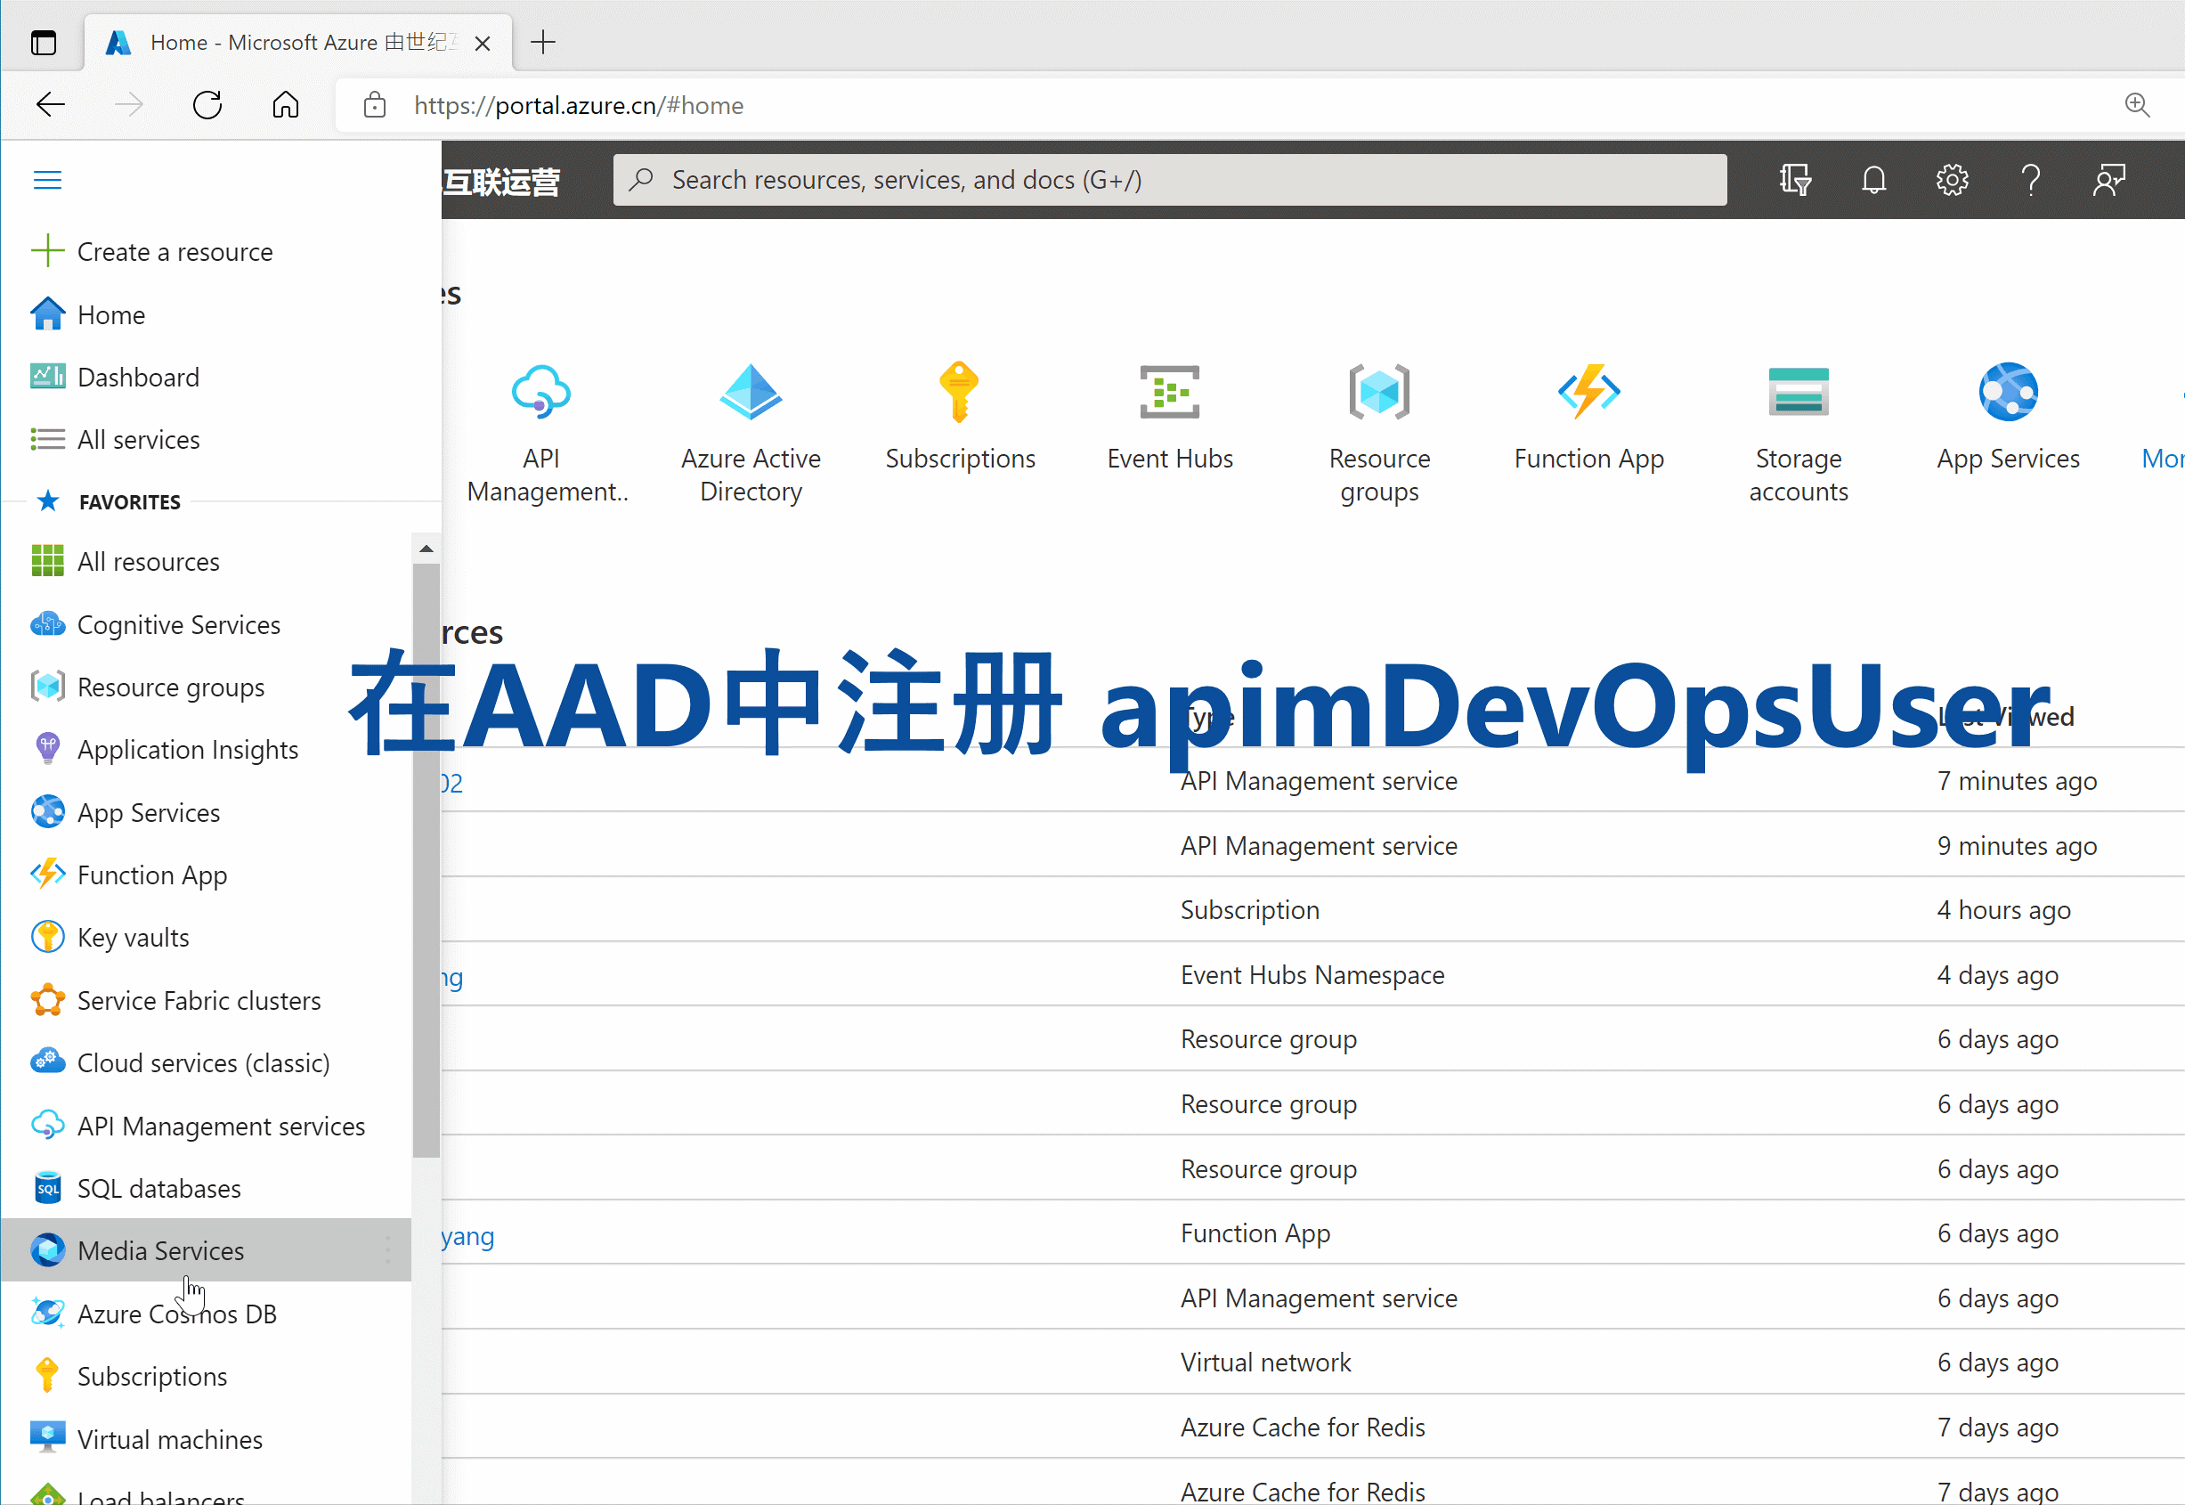Image resolution: width=2185 pixels, height=1505 pixels.
Task: Open the notifications bell icon
Action: click(x=1873, y=179)
